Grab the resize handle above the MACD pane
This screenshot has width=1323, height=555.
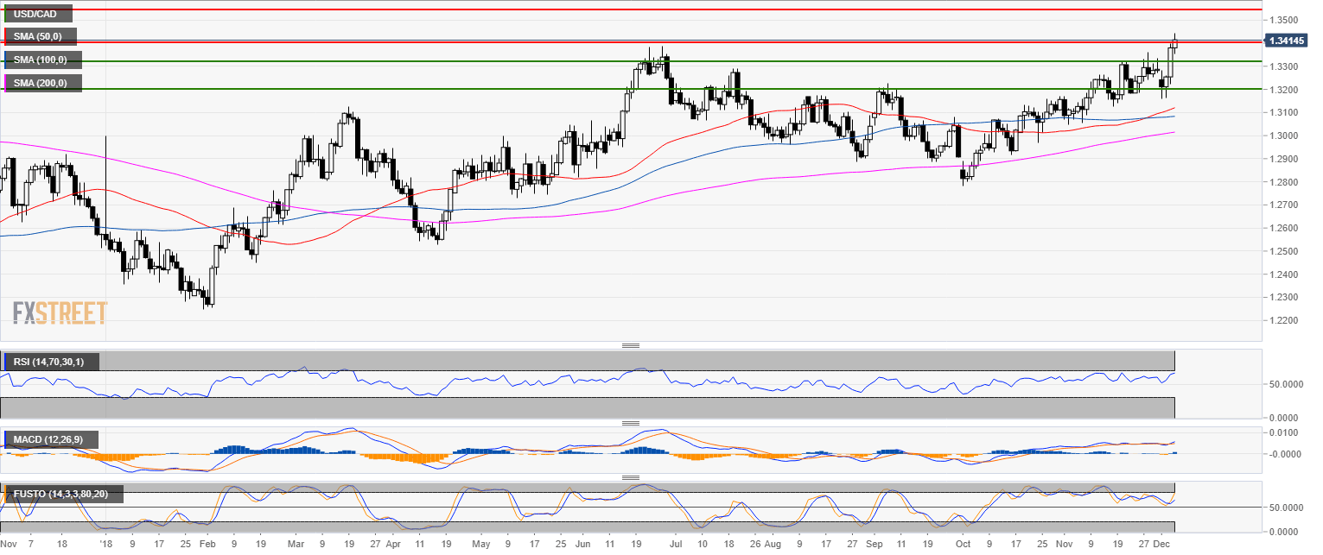point(631,423)
